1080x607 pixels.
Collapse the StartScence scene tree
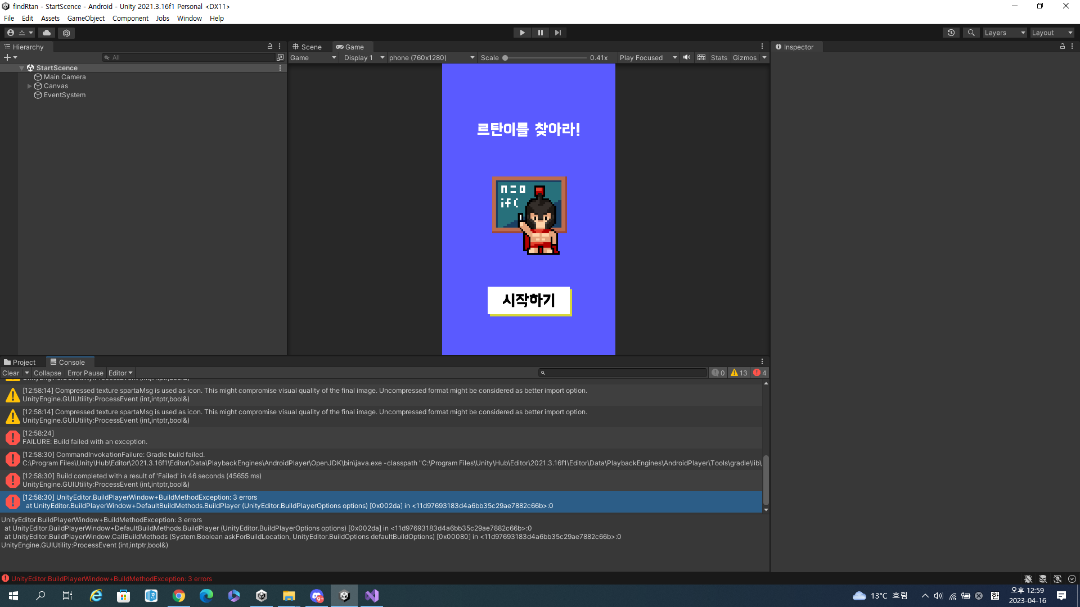point(21,68)
